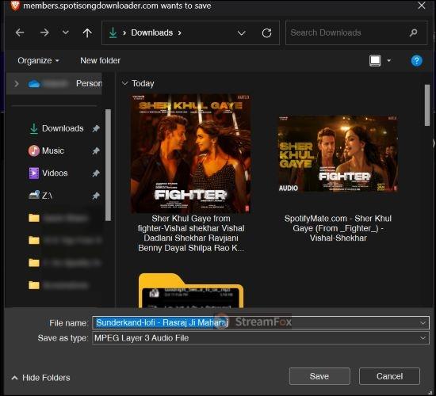Image resolution: width=436 pixels, height=396 pixels.
Task: Click the magnifier search icon
Action: [413, 32]
